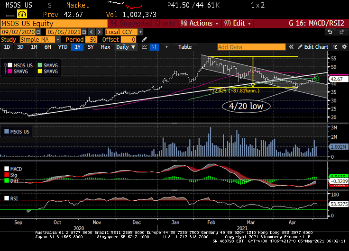349x251 pixels.
Task: Open the Daily periodicity dropdown
Action: (126, 47)
